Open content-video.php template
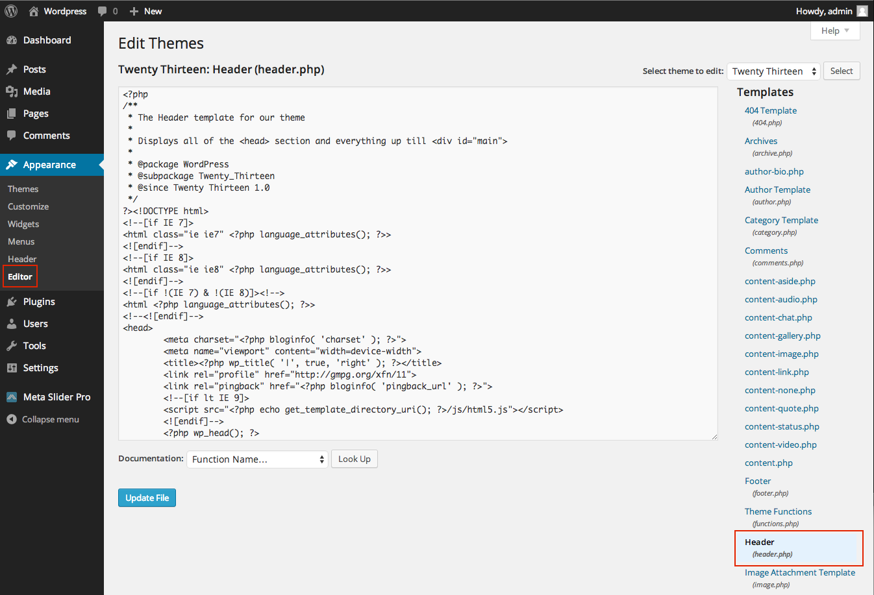 click(x=780, y=444)
